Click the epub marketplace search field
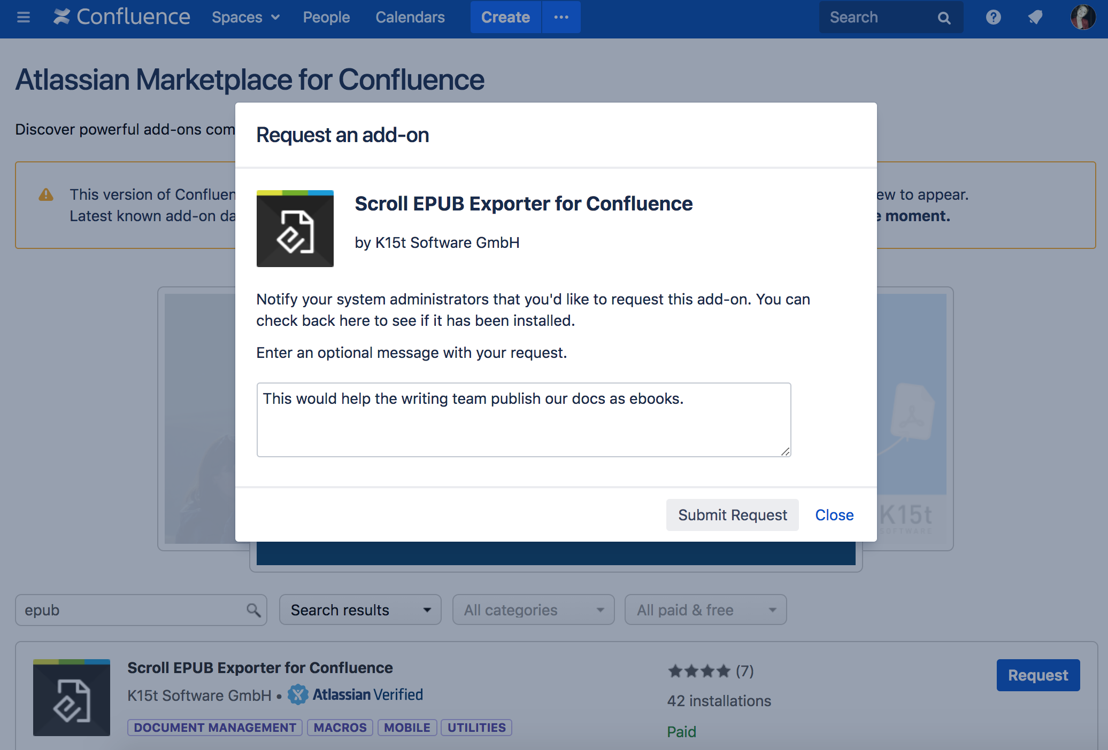Screen dimensions: 1108x750 141,610
